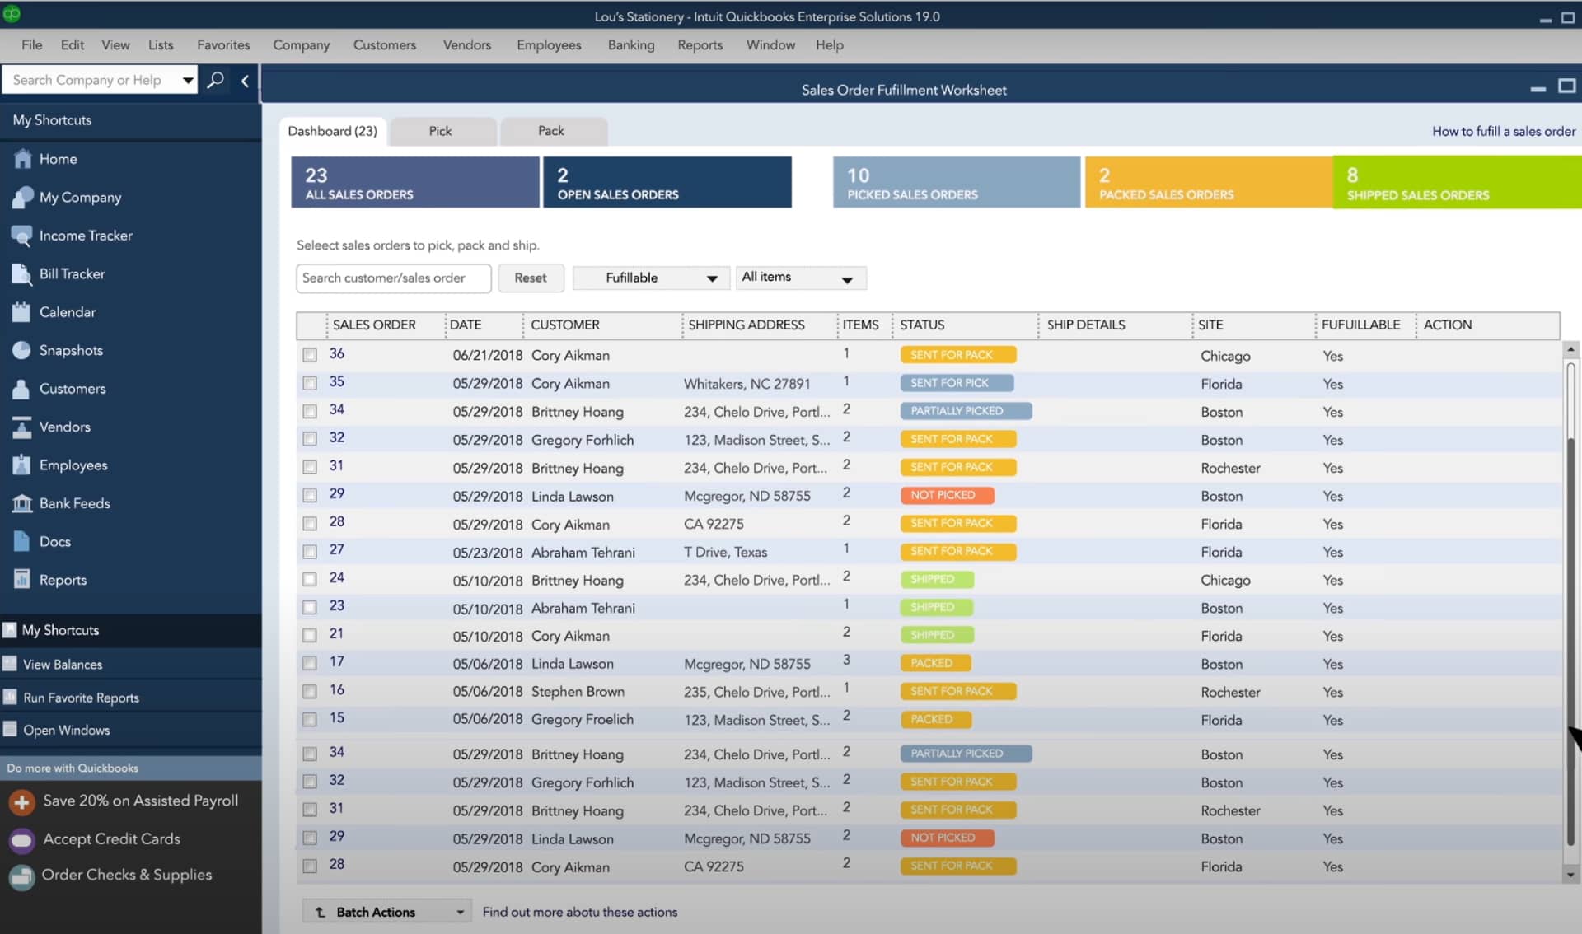The height and width of the screenshot is (934, 1582).
Task: Tick checkbox for sales order 23
Action: [x=310, y=607]
